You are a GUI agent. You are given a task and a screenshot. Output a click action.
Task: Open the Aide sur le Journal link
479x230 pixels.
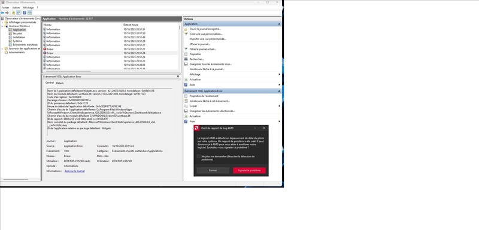click(74, 171)
